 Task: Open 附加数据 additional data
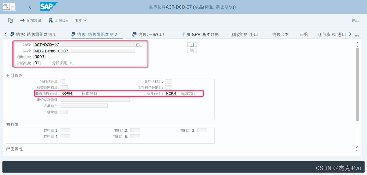click(30, 21)
